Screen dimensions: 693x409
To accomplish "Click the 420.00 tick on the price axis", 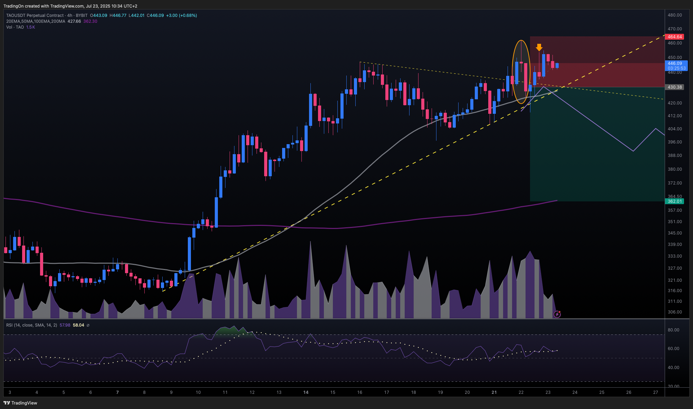I will [x=675, y=103].
